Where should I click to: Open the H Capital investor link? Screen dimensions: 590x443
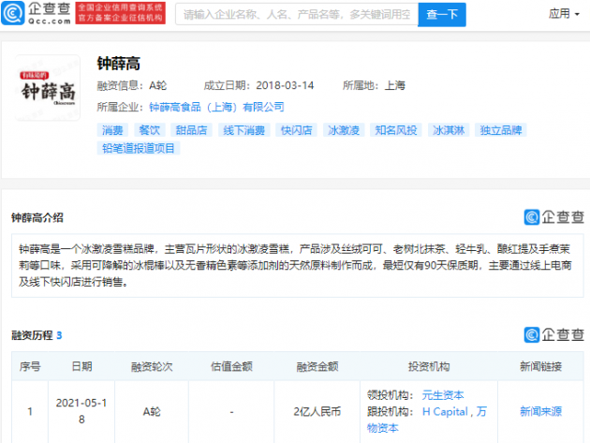tap(445, 411)
